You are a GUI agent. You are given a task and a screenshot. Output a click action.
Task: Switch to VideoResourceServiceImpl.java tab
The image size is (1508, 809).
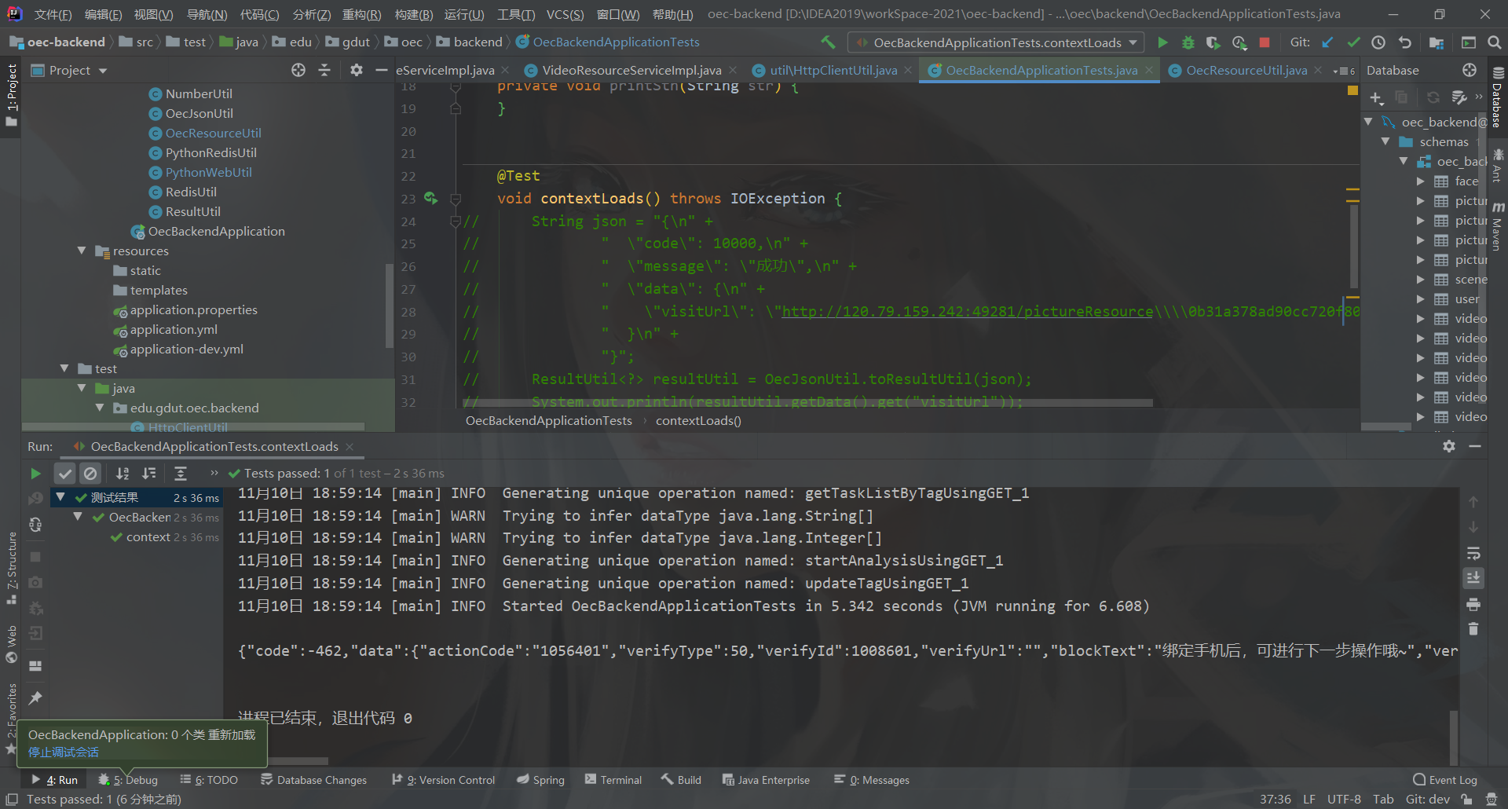[x=631, y=70]
